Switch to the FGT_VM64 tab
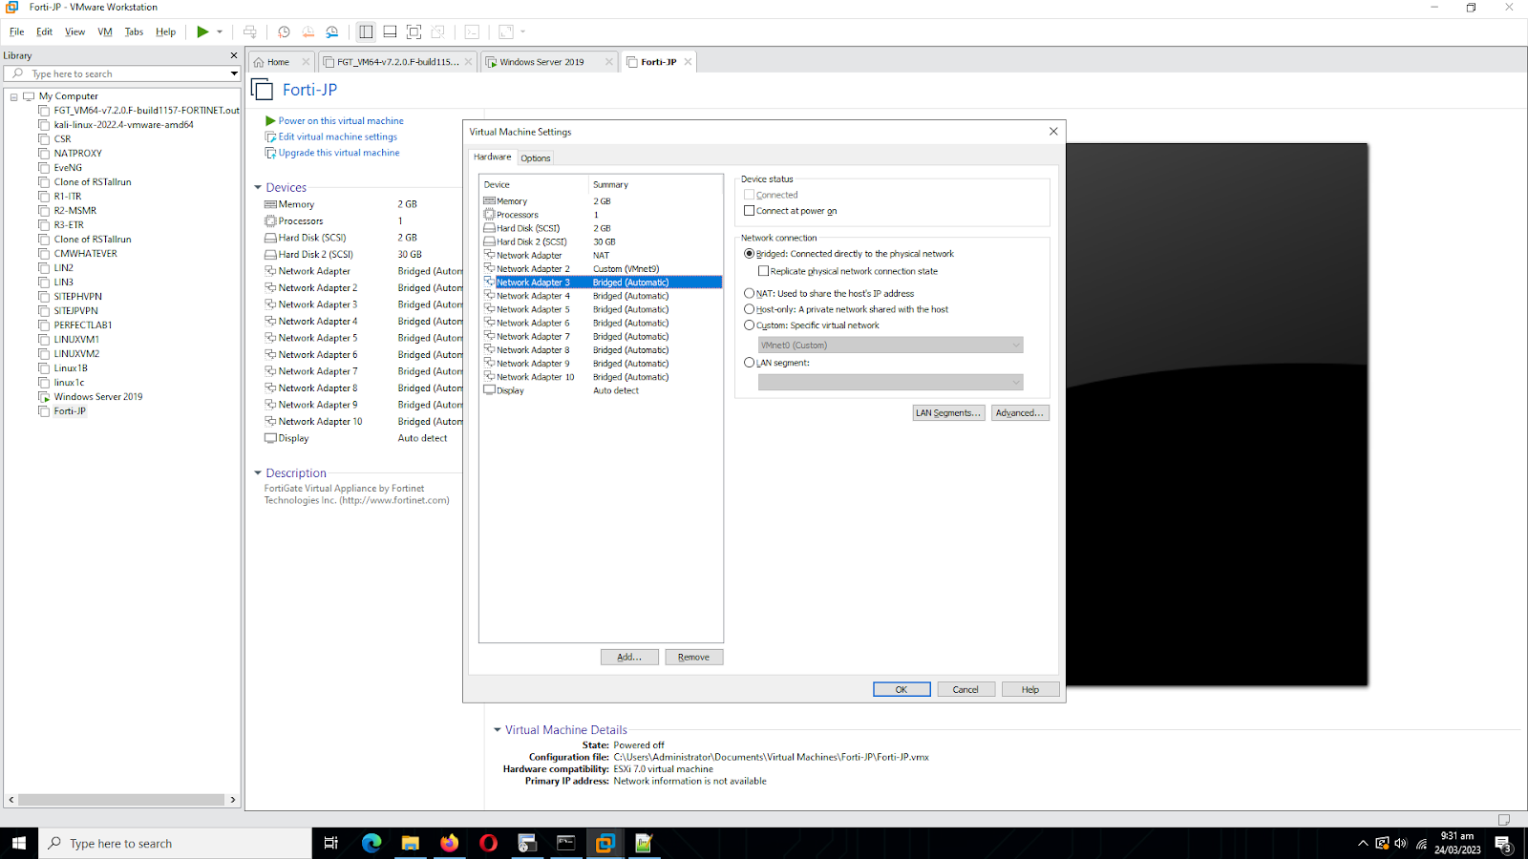This screenshot has height=859, width=1528. pyautogui.click(x=397, y=62)
